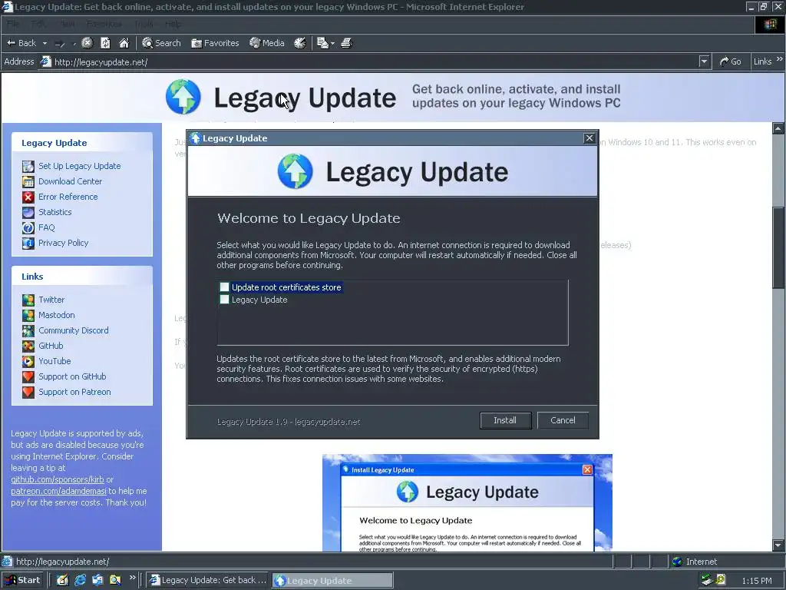Stop page loading with the Stop icon
This screenshot has height=590, width=786.
[88, 43]
